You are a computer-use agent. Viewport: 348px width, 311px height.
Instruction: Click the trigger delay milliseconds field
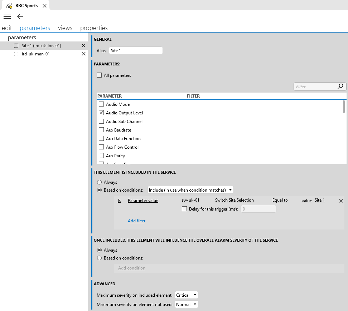258,209
